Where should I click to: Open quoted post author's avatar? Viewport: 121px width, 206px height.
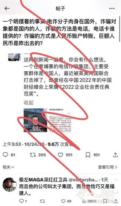pos(15,57)
